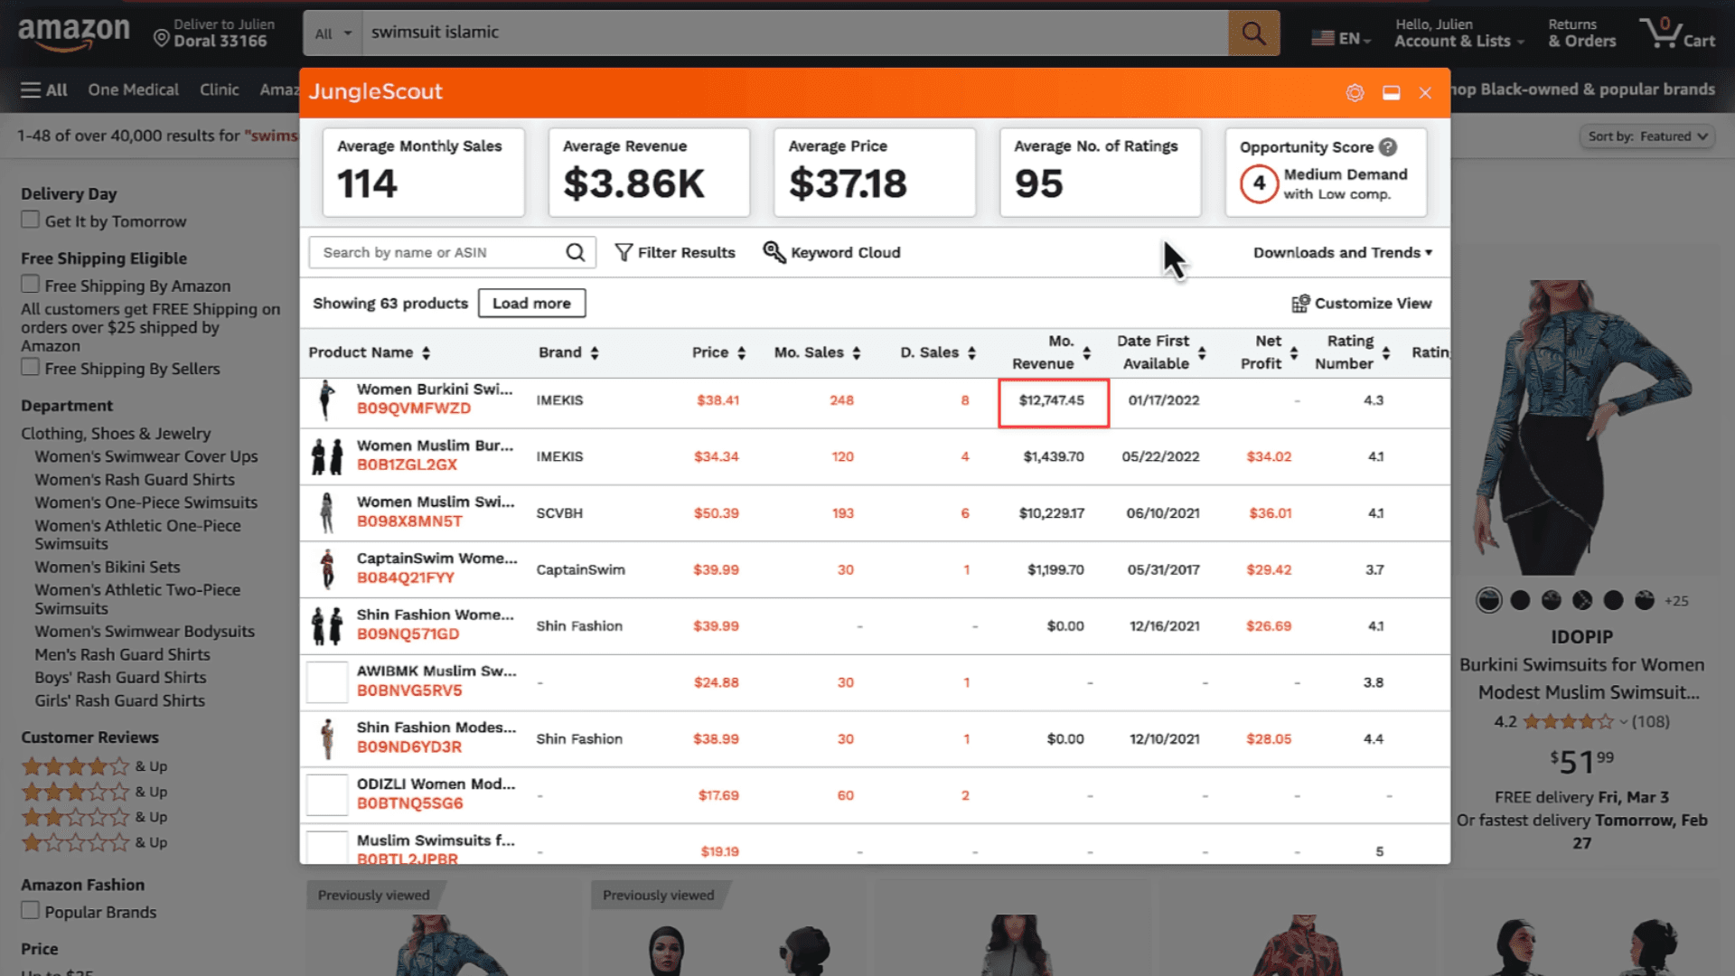Open ASIN B09ND6YD3R product link
Image resolution: width=1735 pixels, height=976 pixels.
coord(409,747)
